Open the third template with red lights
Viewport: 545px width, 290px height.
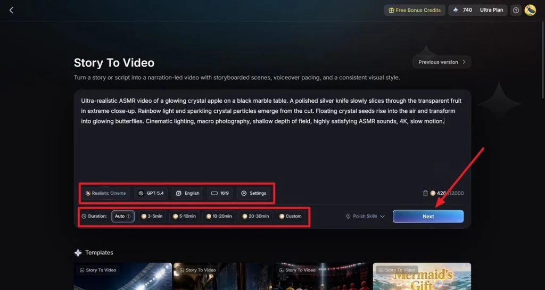tap(322, 276)
